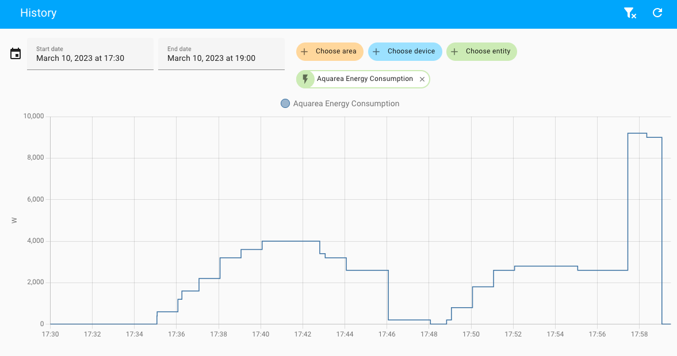Viewport: 677px width, 356px height.
Task: Click the plus icon on Choose area
Action: 304,51
